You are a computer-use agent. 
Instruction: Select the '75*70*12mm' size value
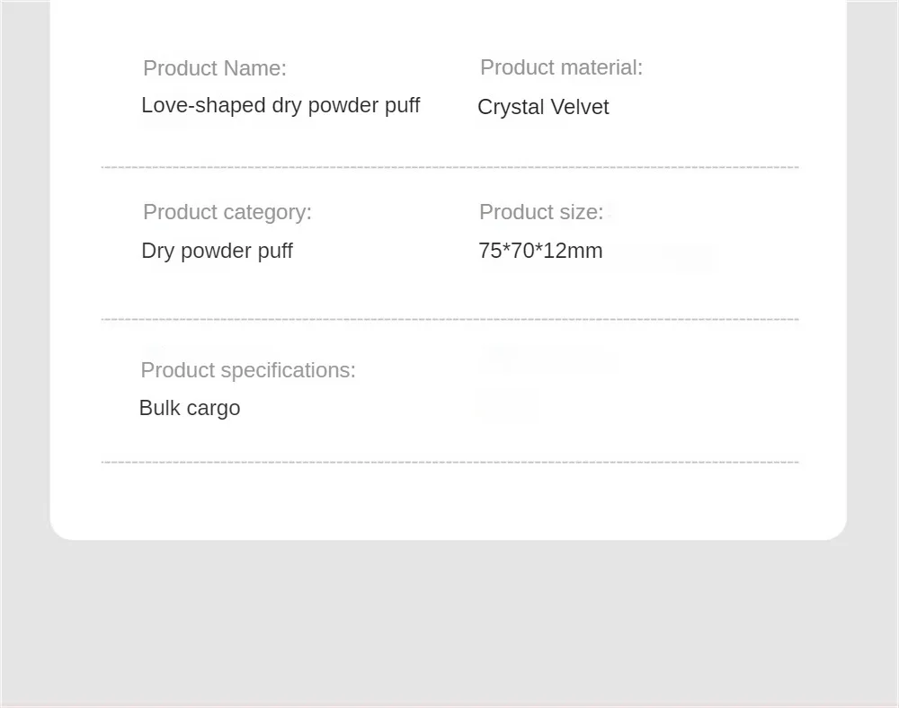[x=540, y=251]
